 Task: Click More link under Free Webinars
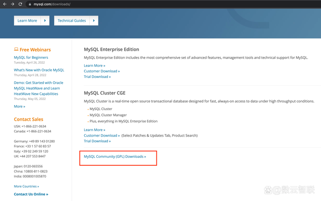(x=20, y=107)
